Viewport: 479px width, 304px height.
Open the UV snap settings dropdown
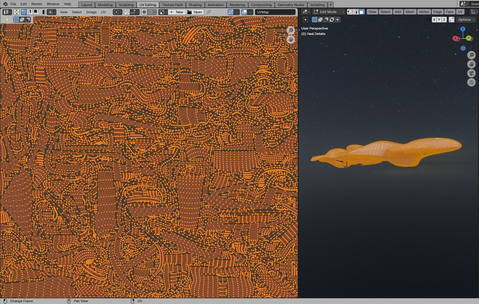[135, 12]
